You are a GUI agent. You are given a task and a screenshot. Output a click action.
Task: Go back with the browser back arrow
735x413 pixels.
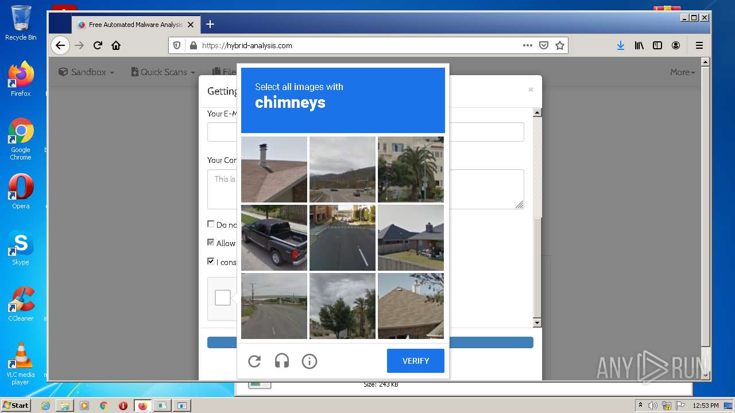[x=60, y=45]
